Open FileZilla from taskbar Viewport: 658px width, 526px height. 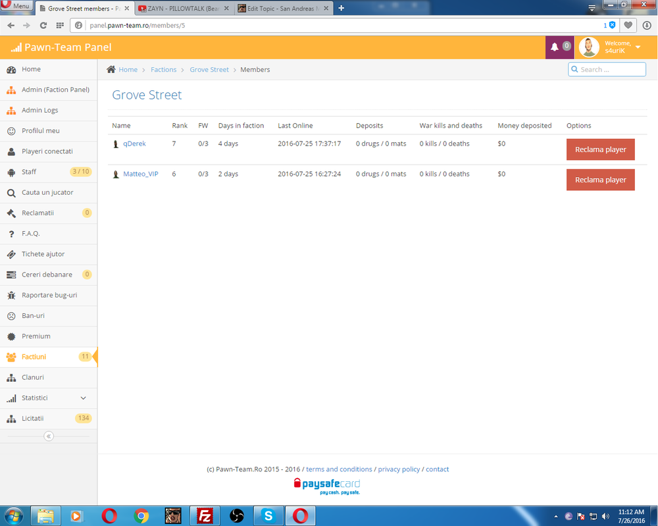[x=205, y=516]
